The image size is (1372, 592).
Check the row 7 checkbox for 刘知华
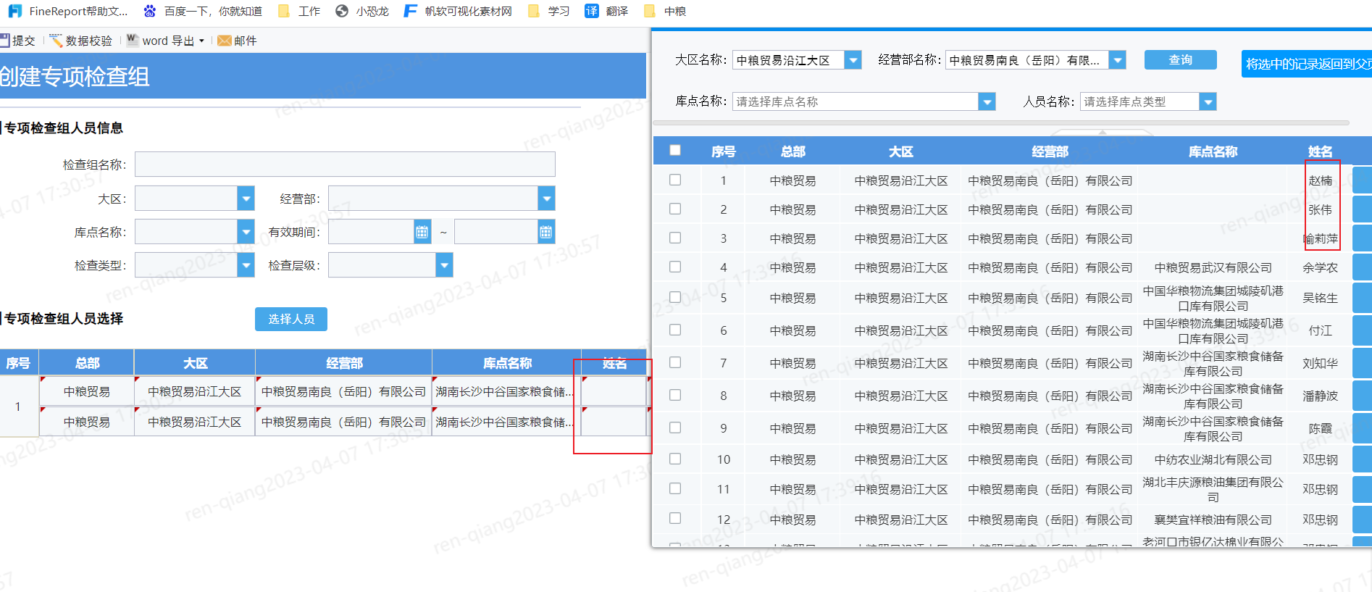tap(675, 362)
